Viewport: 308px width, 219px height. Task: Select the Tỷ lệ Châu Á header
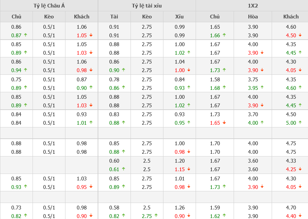tap(49, 5)
